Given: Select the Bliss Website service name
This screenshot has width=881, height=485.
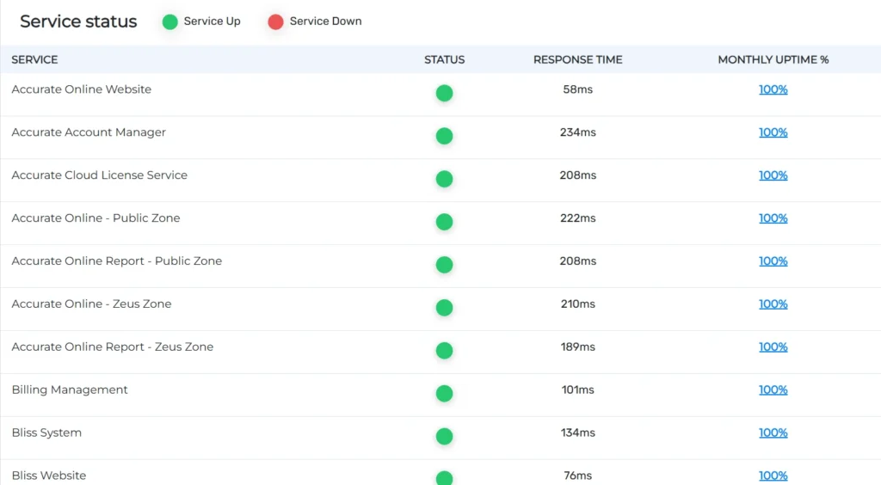Looking at the screenshot, I should (49, 476).
